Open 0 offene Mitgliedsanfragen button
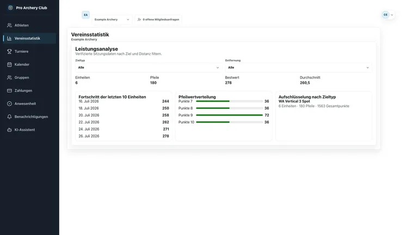Viewport: 418px width, 235px height. click(158, 20)
